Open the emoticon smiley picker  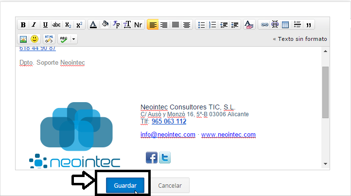[35, 39]
